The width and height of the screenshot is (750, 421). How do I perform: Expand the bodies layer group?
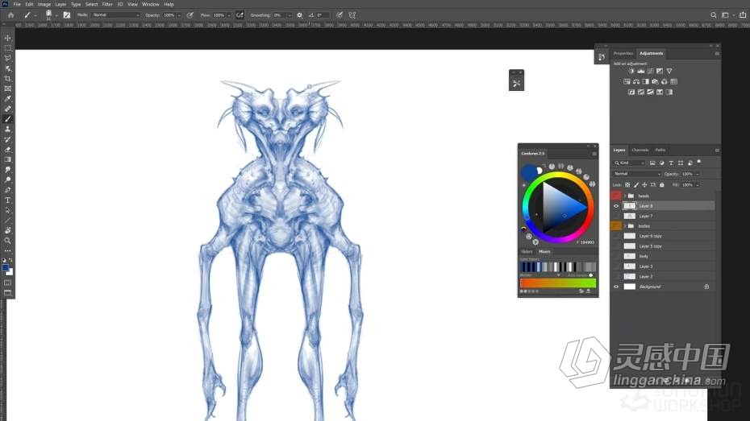[625, 226]
